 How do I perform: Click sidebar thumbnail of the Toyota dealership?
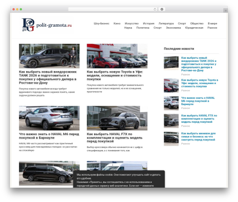171,85
